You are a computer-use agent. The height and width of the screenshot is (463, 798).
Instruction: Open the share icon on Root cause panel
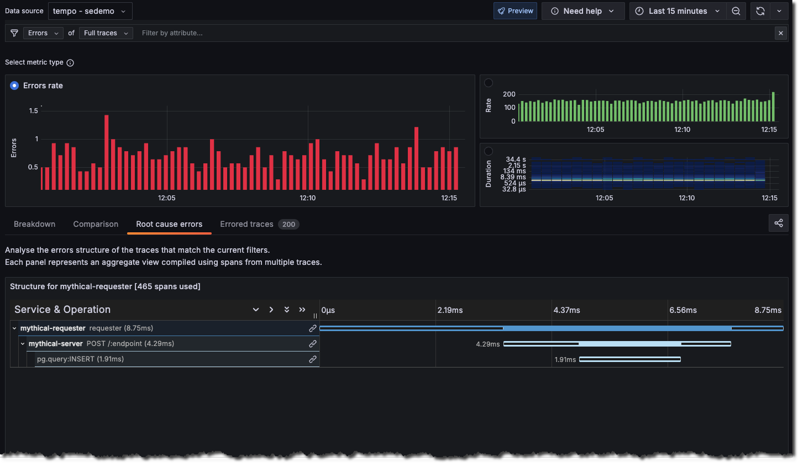[779, 223]
